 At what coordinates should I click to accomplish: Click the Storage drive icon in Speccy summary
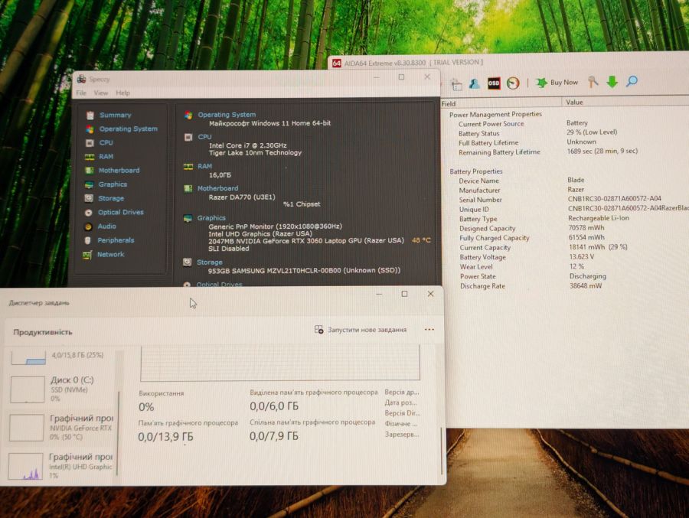click(x=188, y=262)
